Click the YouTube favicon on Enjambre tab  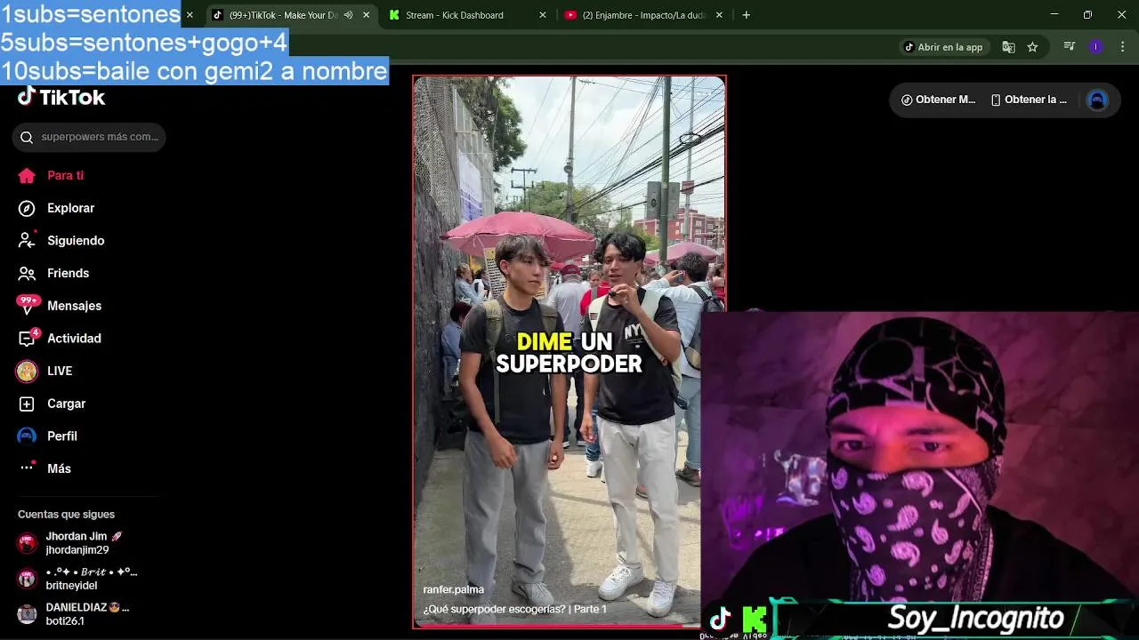(x=570, y=15)
